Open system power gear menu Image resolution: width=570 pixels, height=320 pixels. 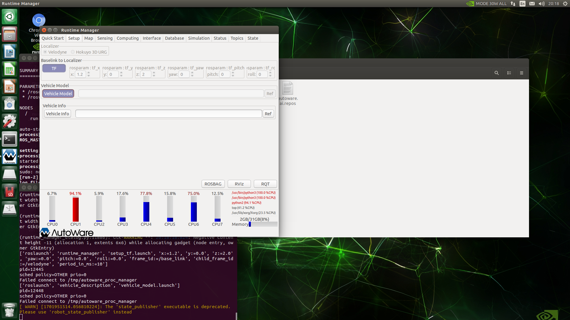565,4
